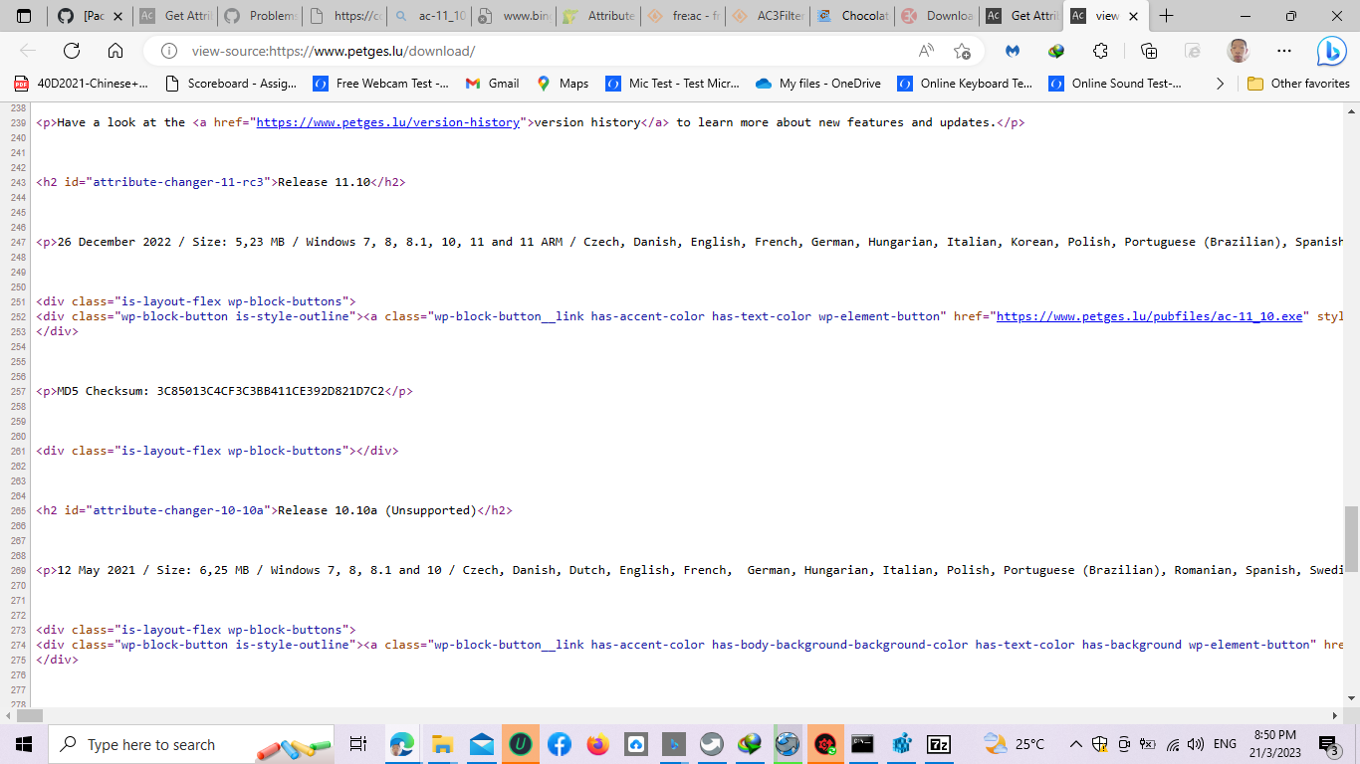This screenshot has width=1360, height=764.
Task: Open the Bing sidebar icon in Edge
Action: 1332,49
